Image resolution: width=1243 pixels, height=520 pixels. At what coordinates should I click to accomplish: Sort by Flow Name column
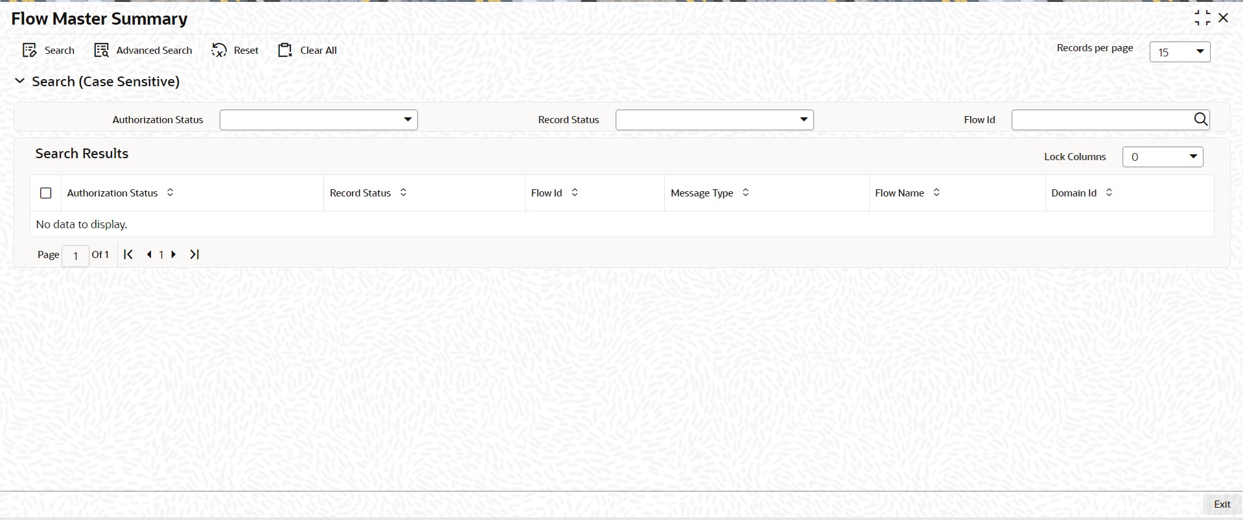coord(936,193)
